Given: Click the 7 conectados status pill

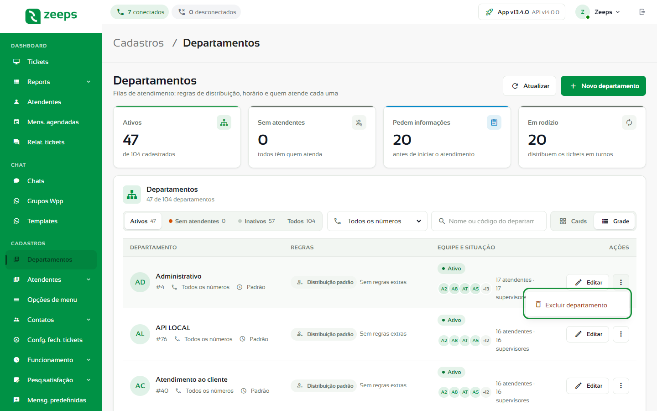Looking at the screenshot, I should (140, 12).
